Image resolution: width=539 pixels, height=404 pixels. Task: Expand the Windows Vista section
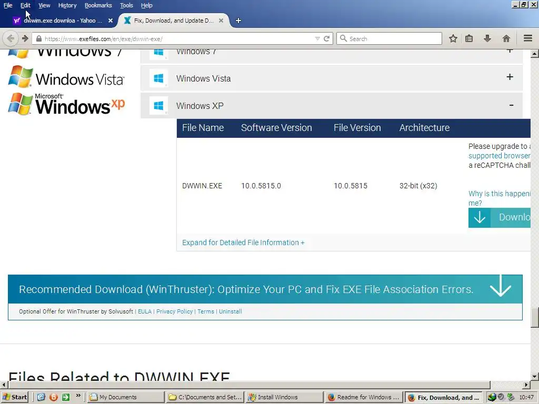(510, 77)
